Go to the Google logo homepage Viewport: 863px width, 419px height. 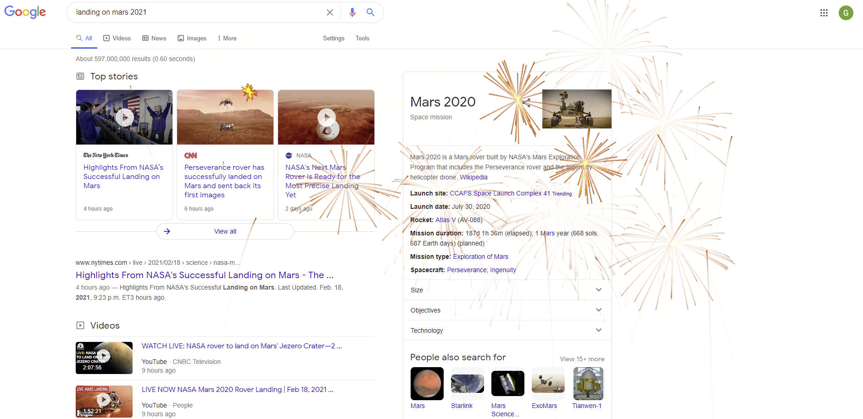click(x=25, y=12)
